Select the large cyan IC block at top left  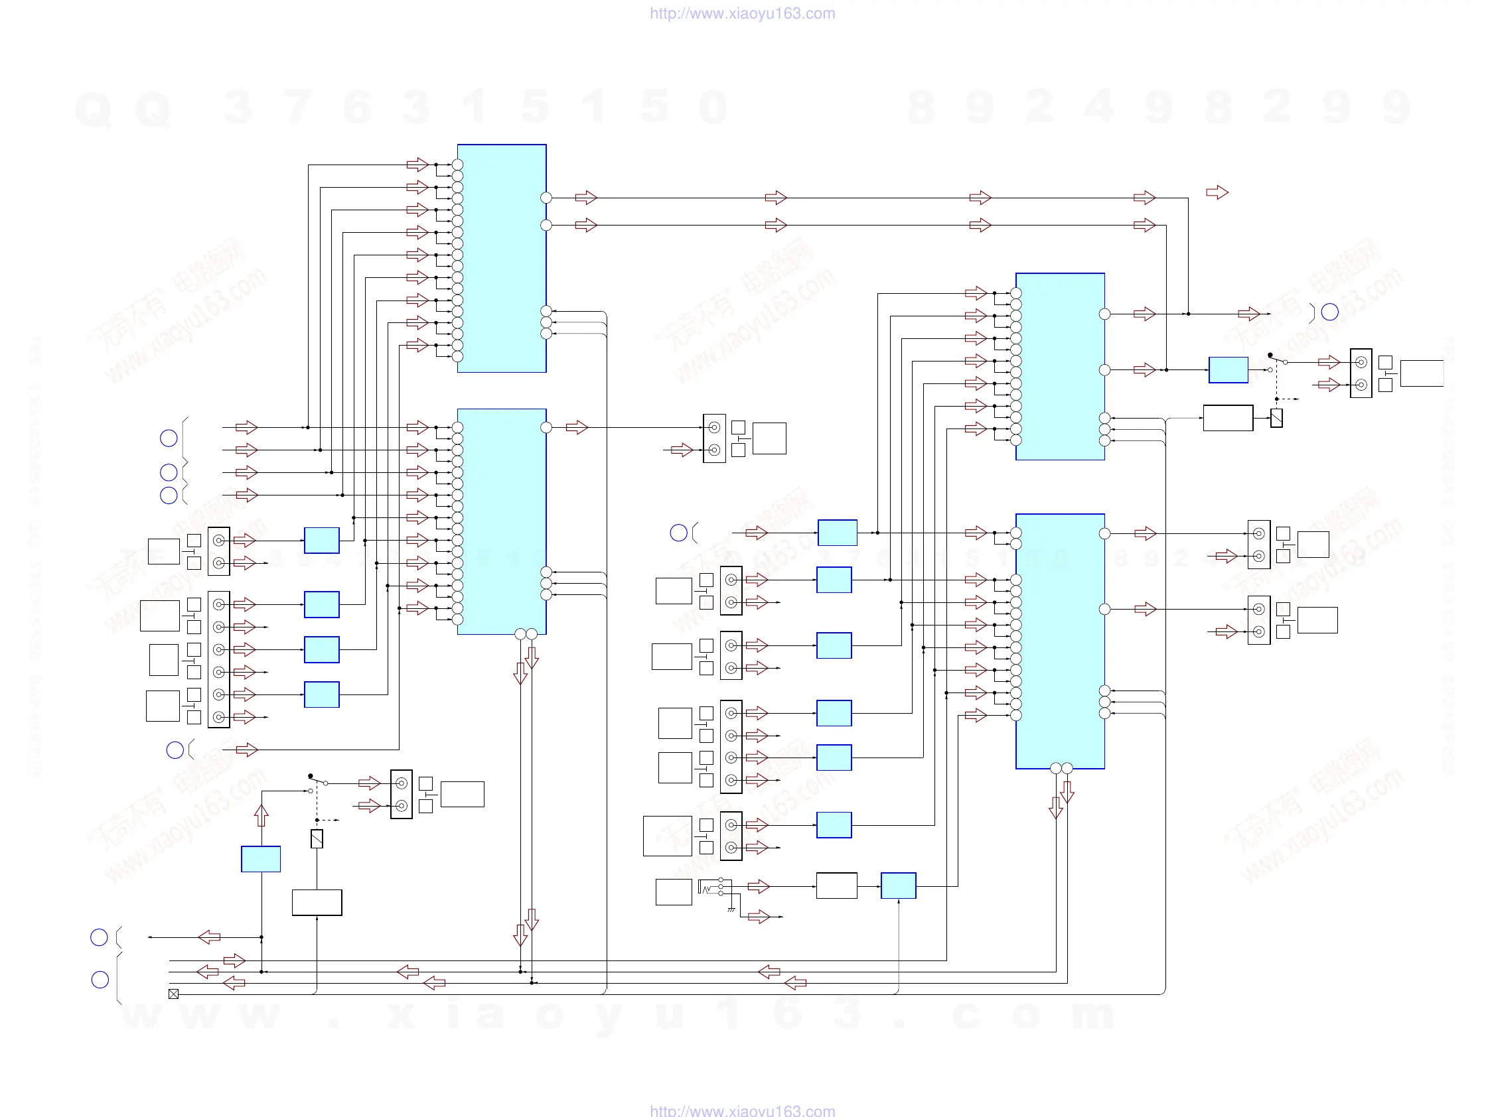501,259
